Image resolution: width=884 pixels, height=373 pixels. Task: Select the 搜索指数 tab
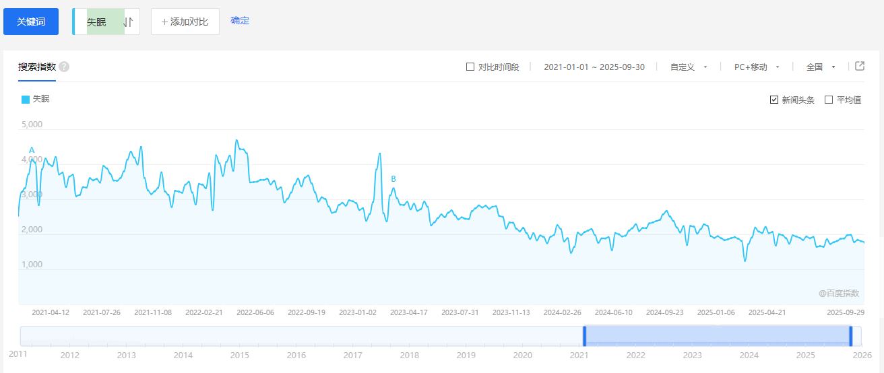37,67
